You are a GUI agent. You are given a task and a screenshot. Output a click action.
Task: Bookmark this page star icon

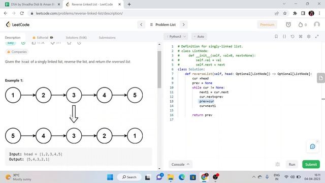coord(285,13)
